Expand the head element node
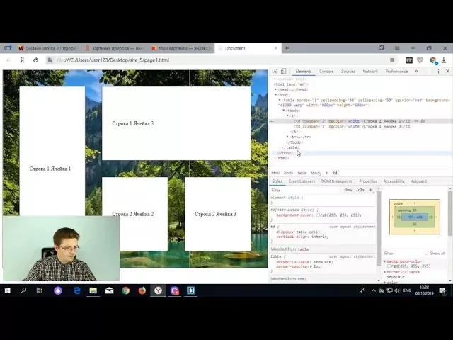 (275, 90)
